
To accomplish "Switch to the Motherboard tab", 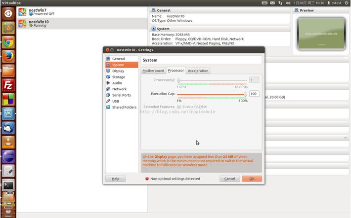I will 153,71.
